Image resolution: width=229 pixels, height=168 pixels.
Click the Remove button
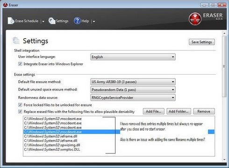tap(204, 112)
